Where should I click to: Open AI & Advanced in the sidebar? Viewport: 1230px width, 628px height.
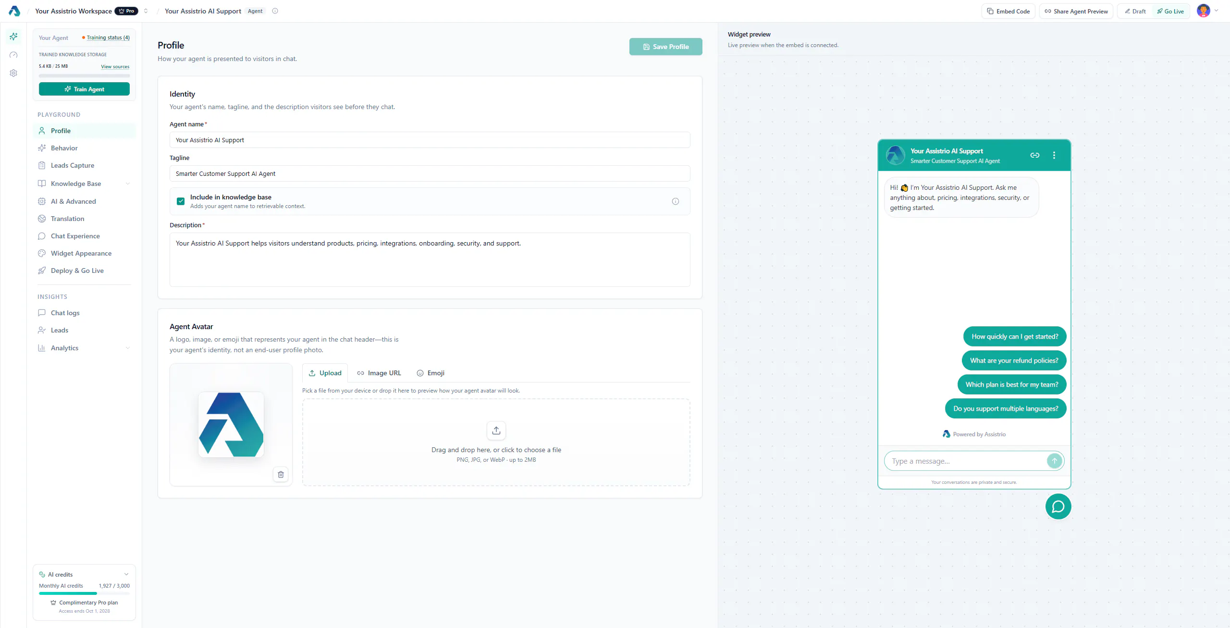[84, 201]
